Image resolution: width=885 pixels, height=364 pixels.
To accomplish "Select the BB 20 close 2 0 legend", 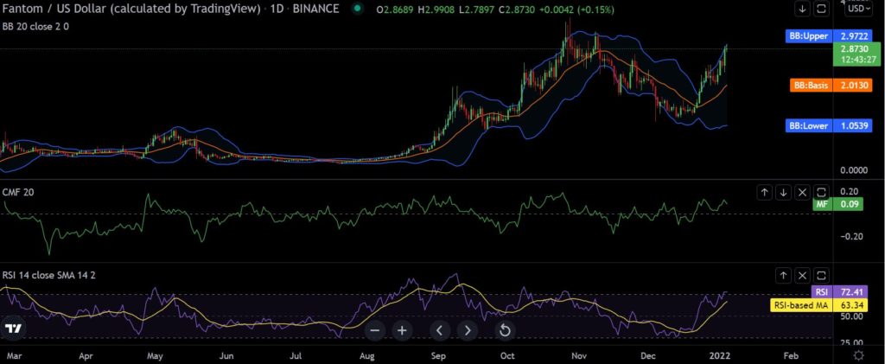I will (x=36, y=26).
